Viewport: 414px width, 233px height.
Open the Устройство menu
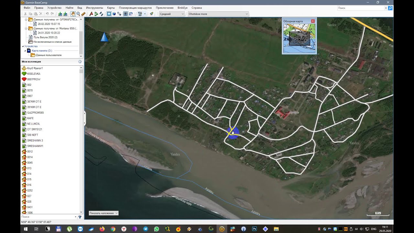pos(54,8)
